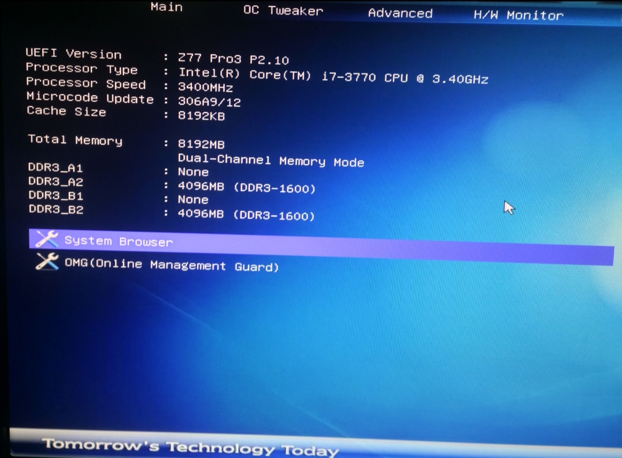Go to the H/W Monitor tab
Image resolution: width=622 pixels, height=458 pixels.
pyautogui.click(x=519, y=15)
